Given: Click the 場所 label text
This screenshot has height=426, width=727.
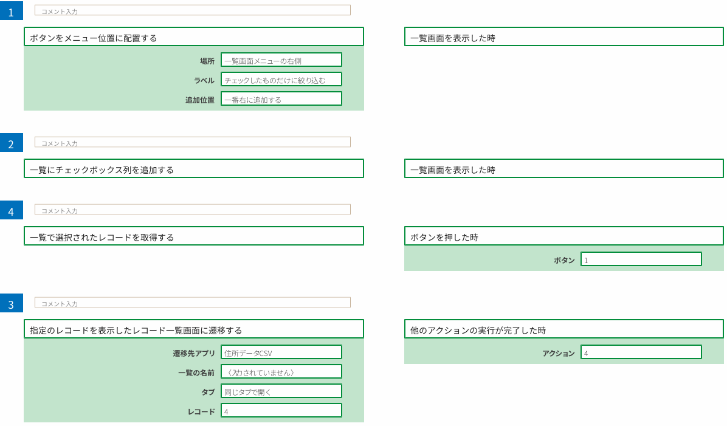Looking at the screenshot, I should pyautogui.click(x=207, y=61).
